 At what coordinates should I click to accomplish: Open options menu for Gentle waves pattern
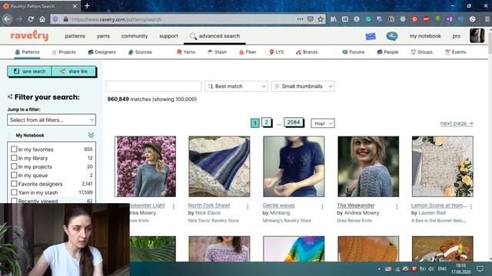(x=322, y=206)
